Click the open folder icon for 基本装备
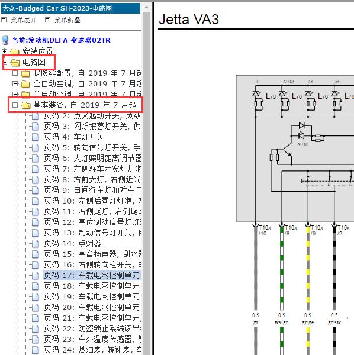 pyautogui.click(x=26, y=105)
